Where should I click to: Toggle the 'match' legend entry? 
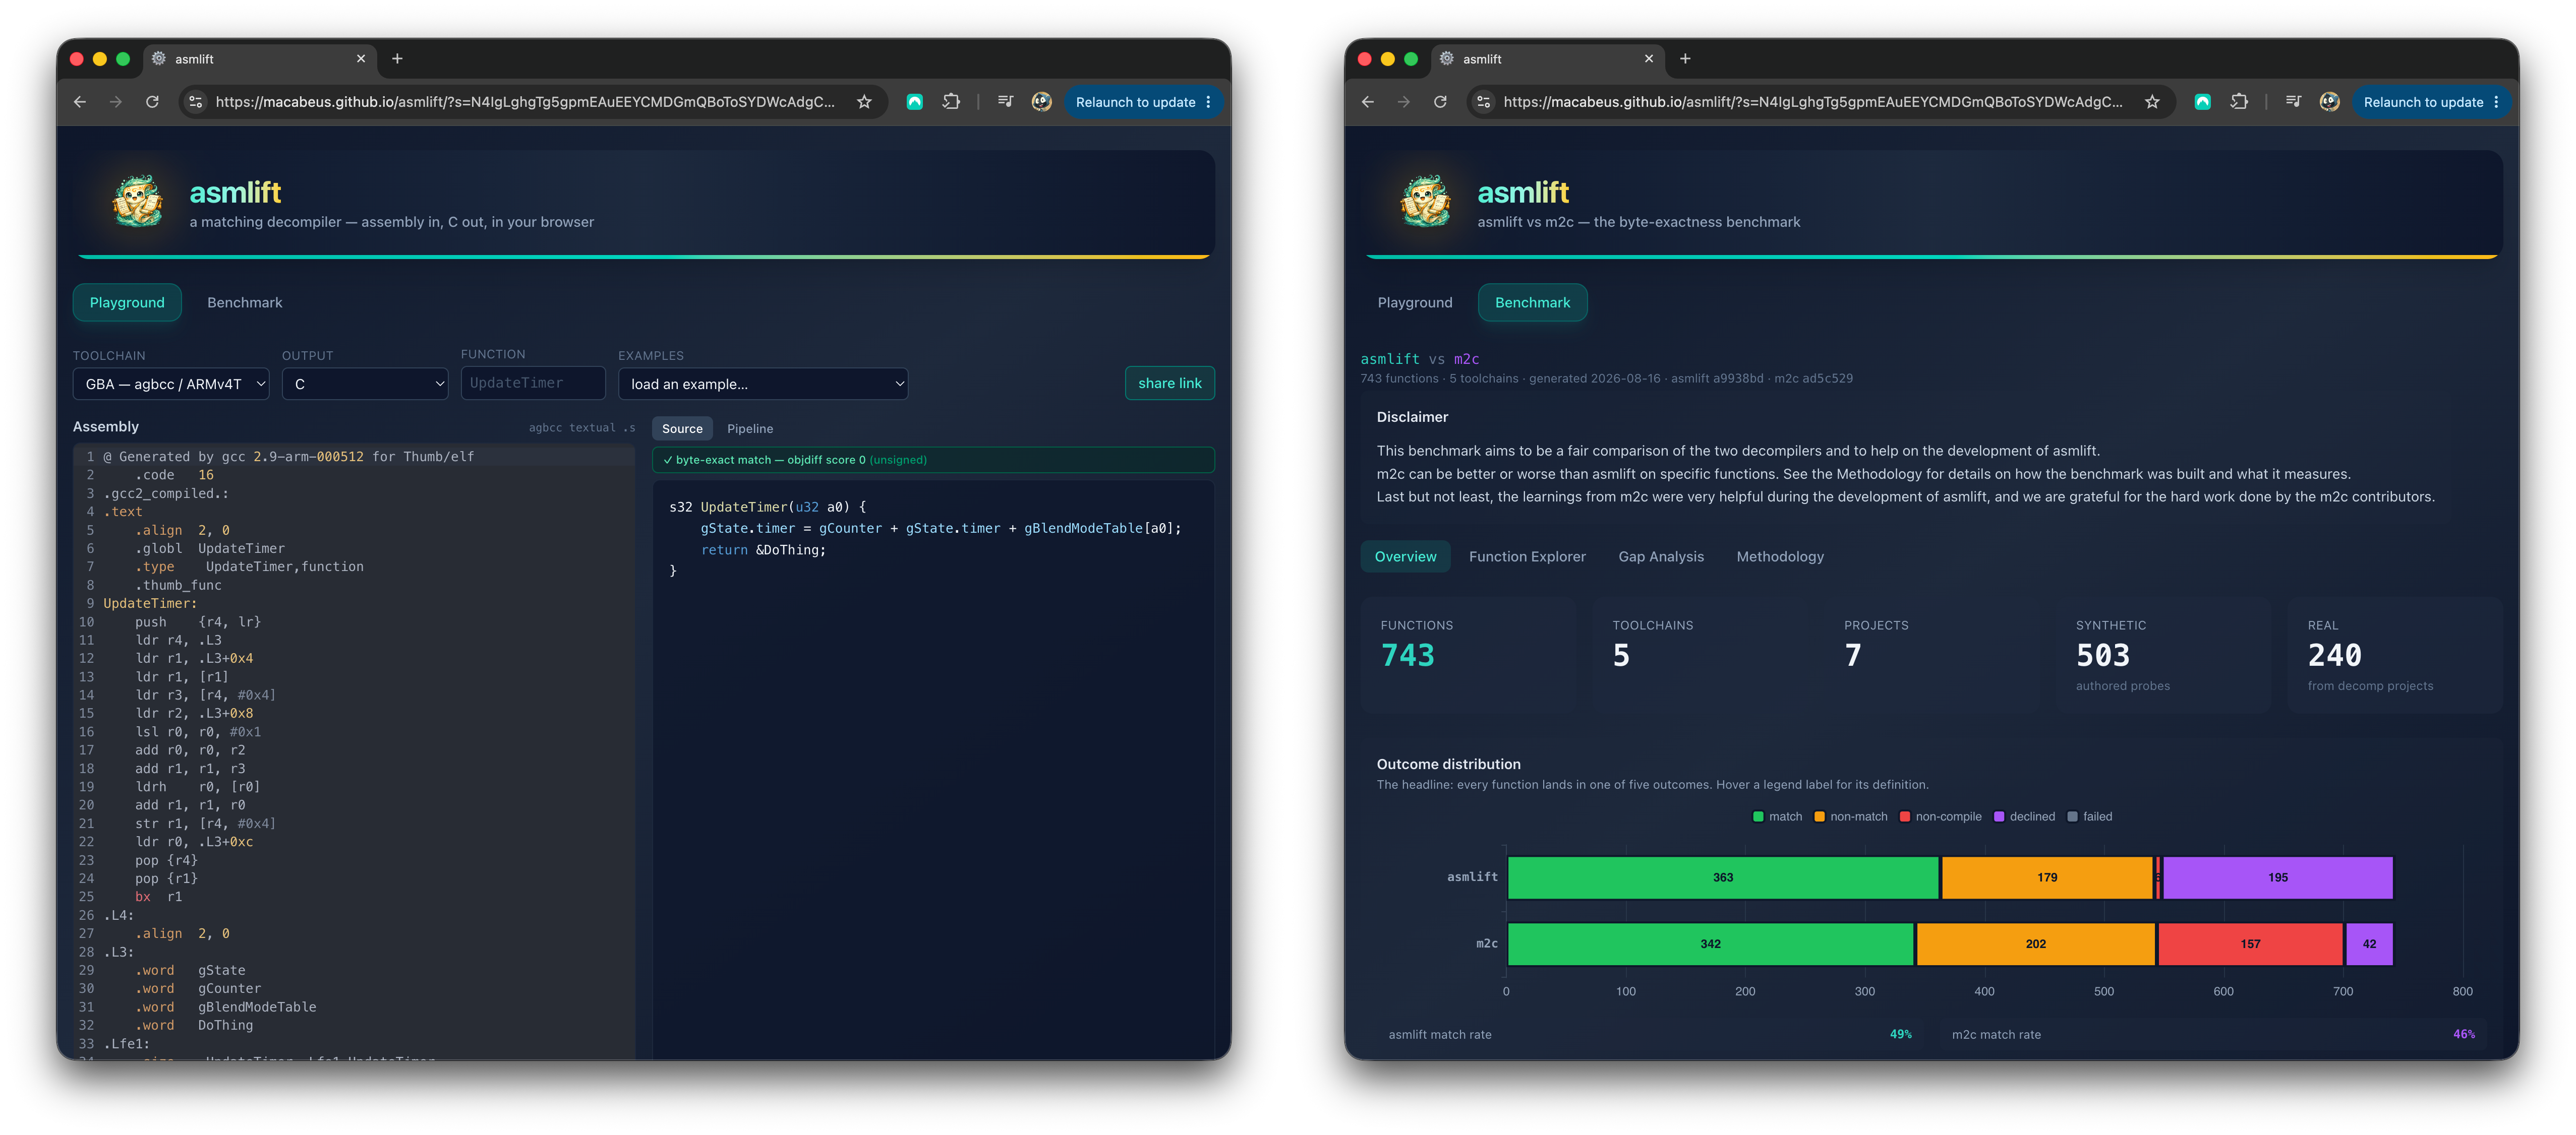[x=1777, y=816]
